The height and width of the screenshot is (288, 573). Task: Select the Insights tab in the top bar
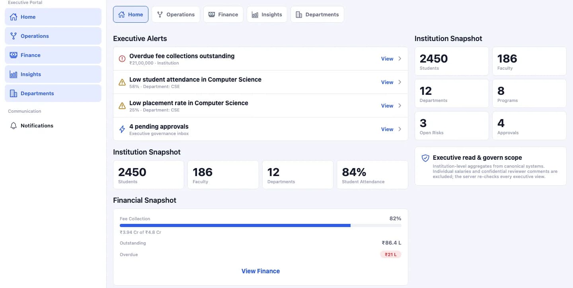267,14
